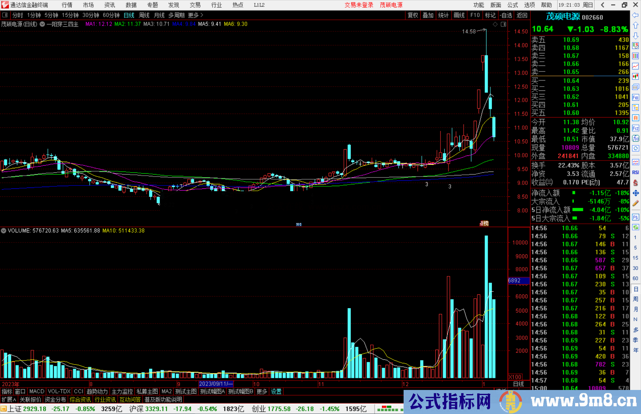641x414 pixels.
Task: Click the 2023/09/11 date marker on timeline
Action: [216, 384]
